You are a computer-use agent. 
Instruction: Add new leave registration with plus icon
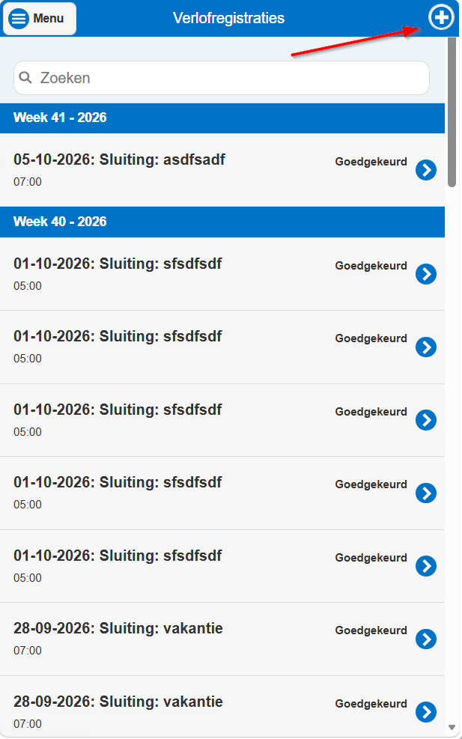441,17
